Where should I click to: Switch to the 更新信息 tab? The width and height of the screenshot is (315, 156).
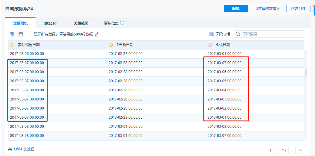pyautogui.click(x=111, y=23)
